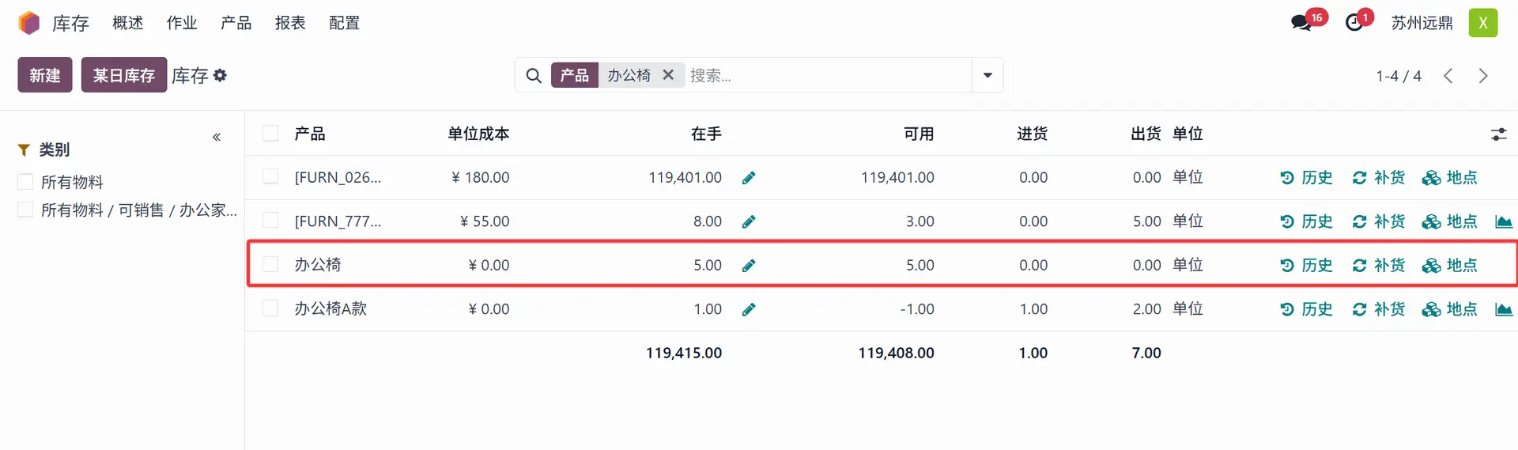Click the 新建 button

[x=45, y=75]
